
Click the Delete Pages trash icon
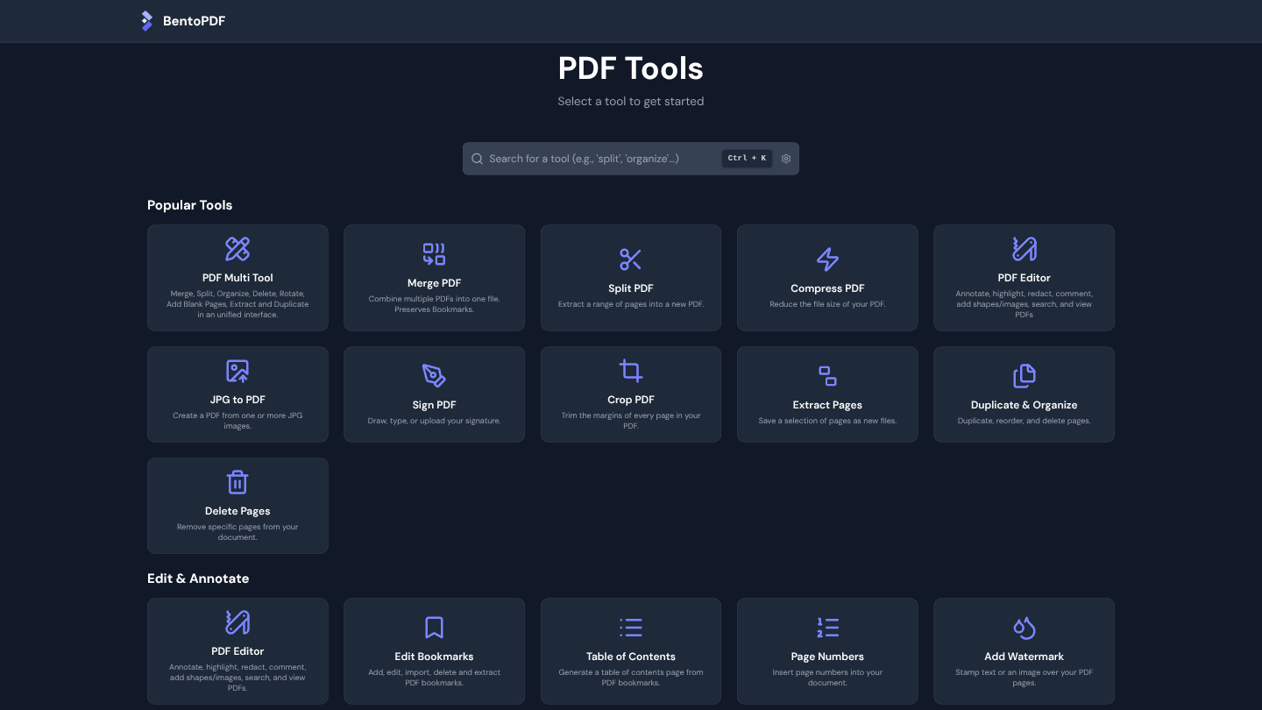point(238,482)
